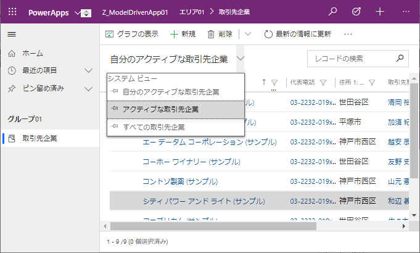Click the エリア01 breadcrumb
This screenshot has height=253, width=420.
point(192,12)
